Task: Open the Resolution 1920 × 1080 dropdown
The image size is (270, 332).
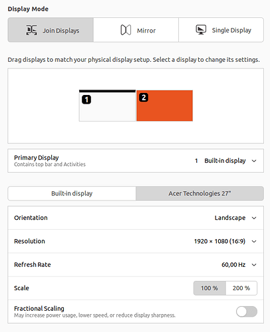Action: pyautogui.click(x=225, y=241)
